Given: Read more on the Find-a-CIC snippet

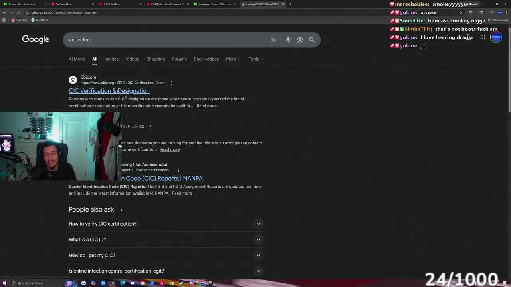Looking at the screenshot, I should tap(170, 149).
